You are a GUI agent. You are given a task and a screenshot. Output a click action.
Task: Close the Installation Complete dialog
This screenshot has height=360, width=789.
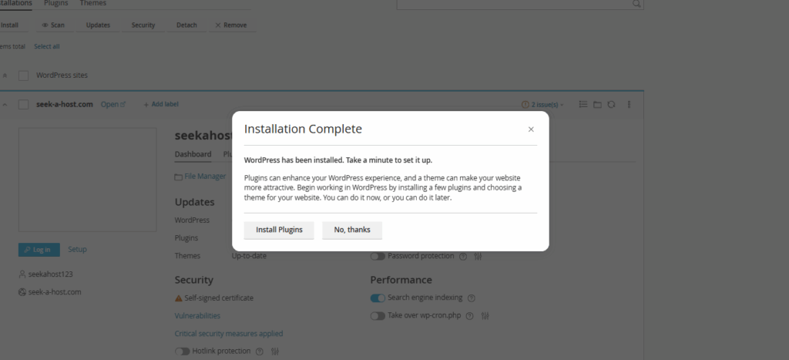click(x=531, y=130)
